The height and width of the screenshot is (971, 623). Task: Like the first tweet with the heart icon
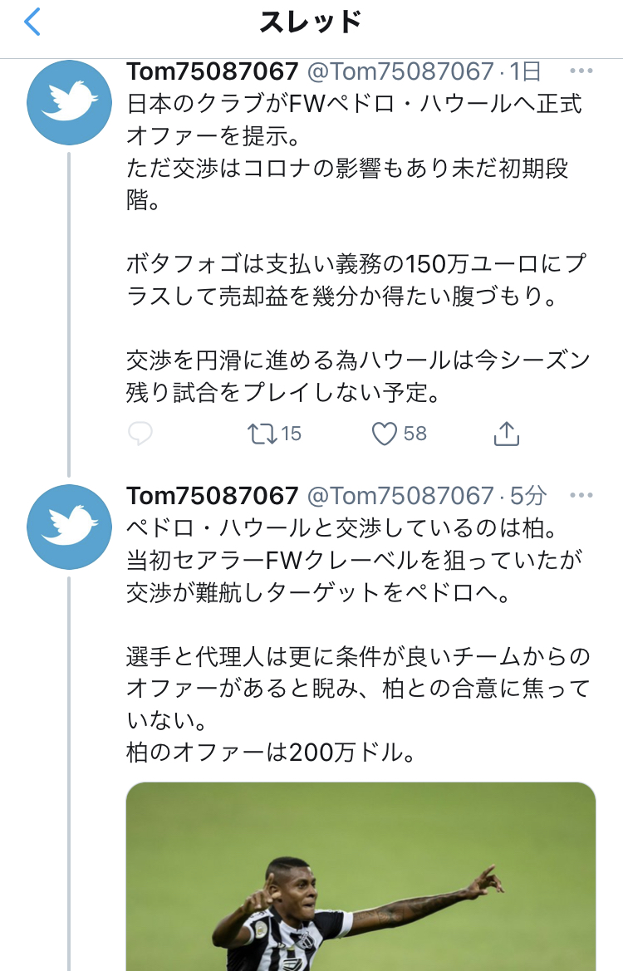(x=384, y=433)
